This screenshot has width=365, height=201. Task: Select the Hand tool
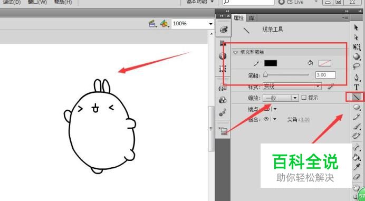tap(356, 187)
